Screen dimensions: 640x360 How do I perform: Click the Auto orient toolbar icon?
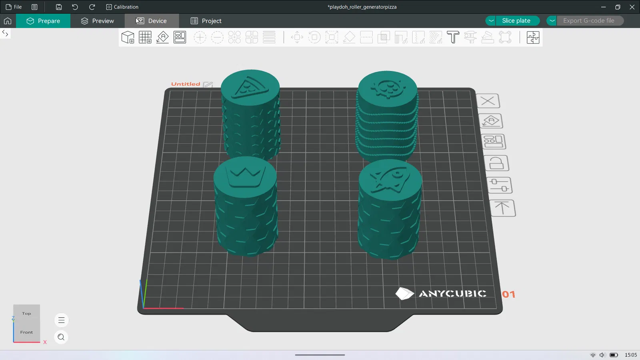click(162, 37)
